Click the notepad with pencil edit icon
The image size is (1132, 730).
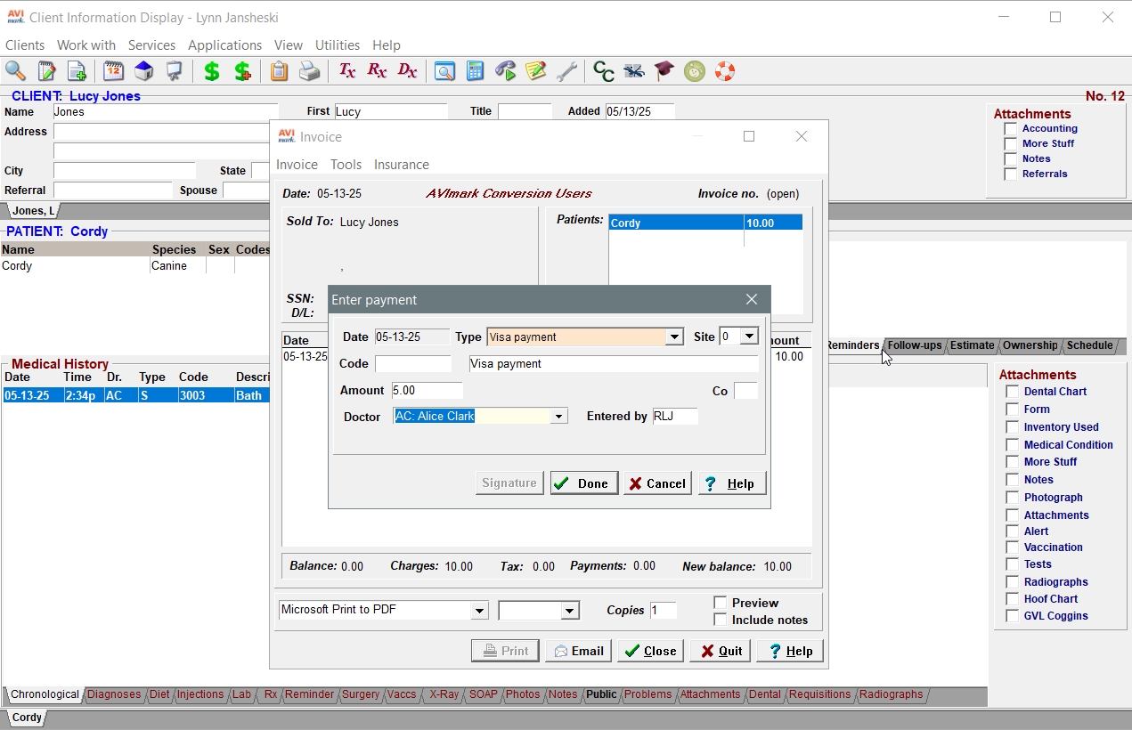[x=46, y=71]
